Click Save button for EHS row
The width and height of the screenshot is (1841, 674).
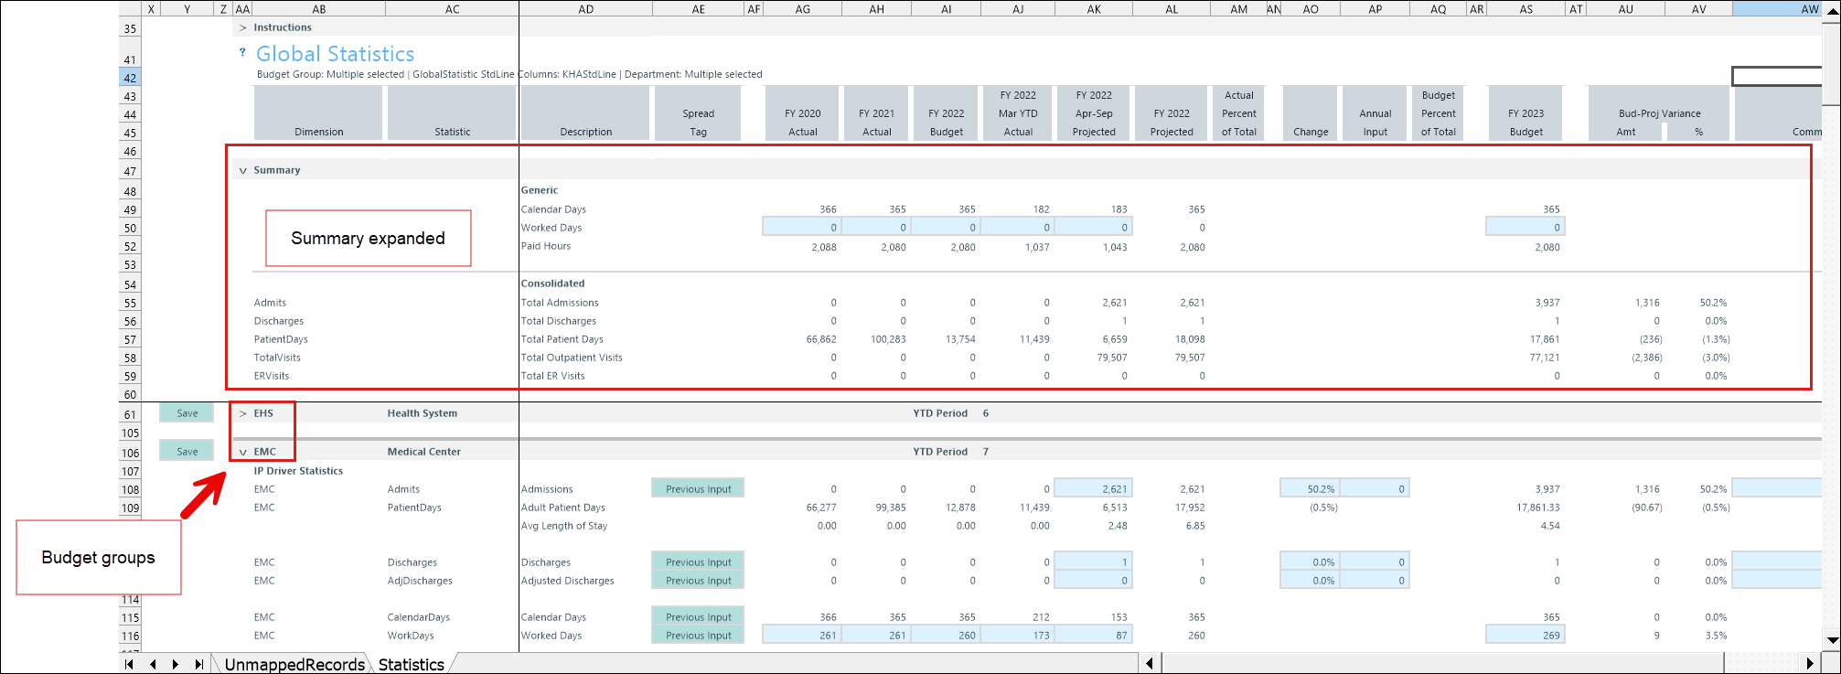(x=187, y=413)
